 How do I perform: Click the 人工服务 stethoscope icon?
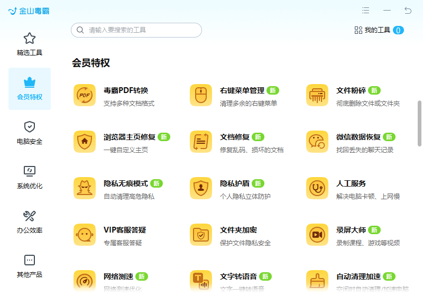click(x=317, y=188)
